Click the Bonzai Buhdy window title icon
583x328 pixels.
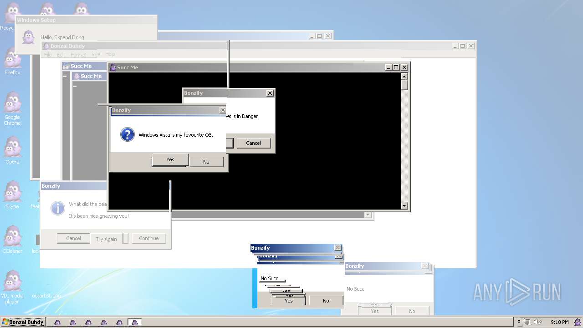click(46, 46)
